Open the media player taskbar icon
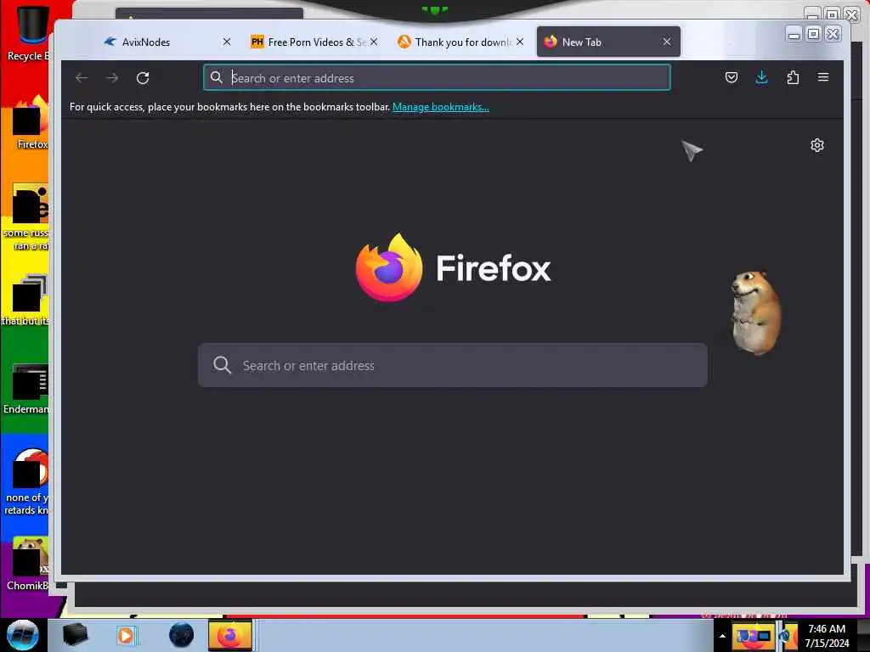Screen dimensions: 870x652 126,635
